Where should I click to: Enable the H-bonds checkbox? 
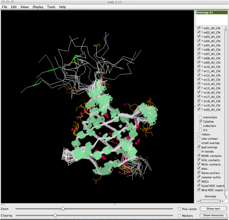pos(199,152)
